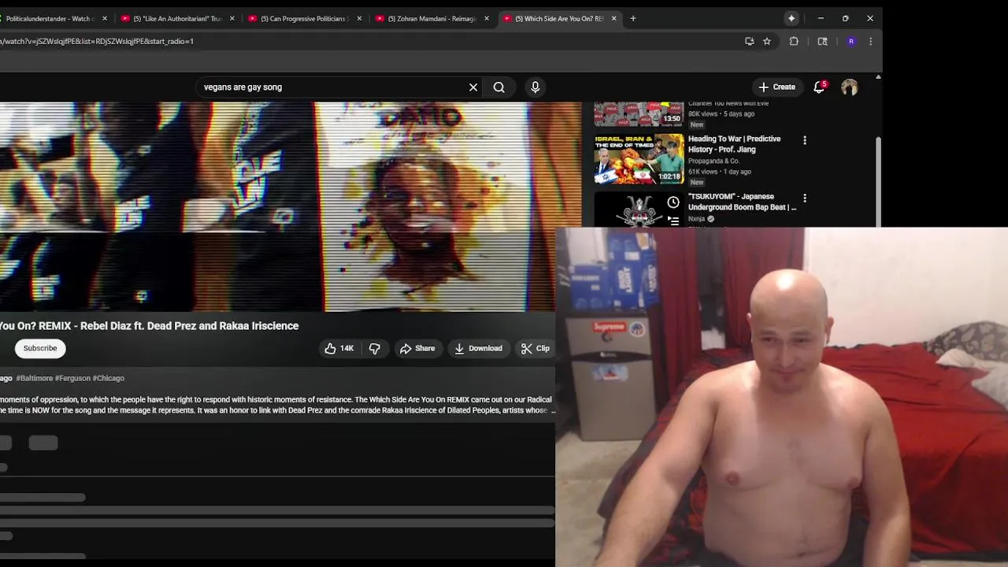Screen dimensions: 1008x567
Task: Bookmark this page with the star icon
Action: point(766,41)
